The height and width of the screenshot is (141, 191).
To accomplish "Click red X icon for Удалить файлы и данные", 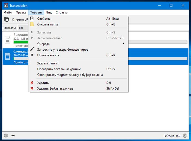I will point(32,88).
